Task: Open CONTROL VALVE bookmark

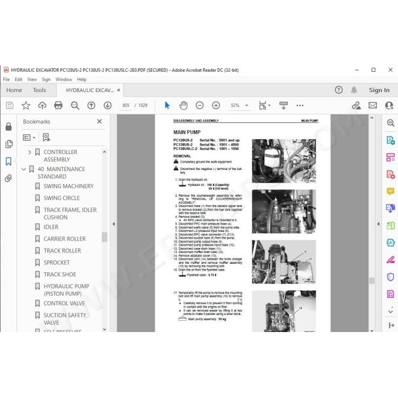Action: coord(64,303)
